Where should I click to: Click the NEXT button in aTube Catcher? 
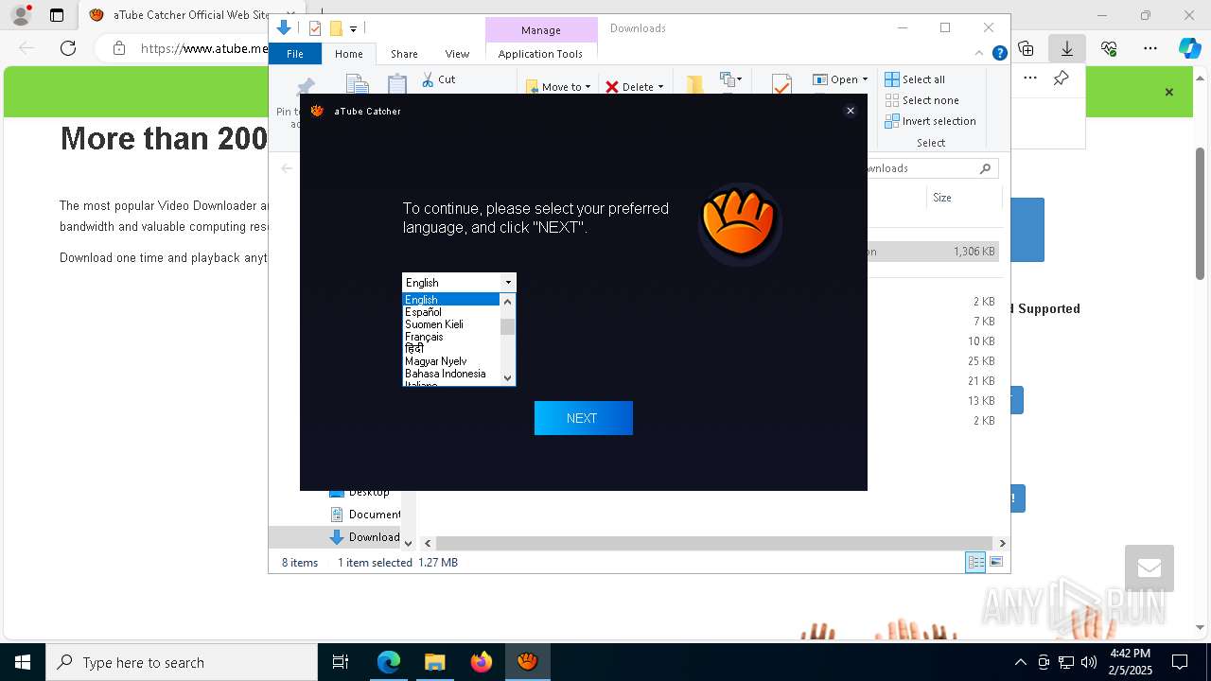coord(583,418)
